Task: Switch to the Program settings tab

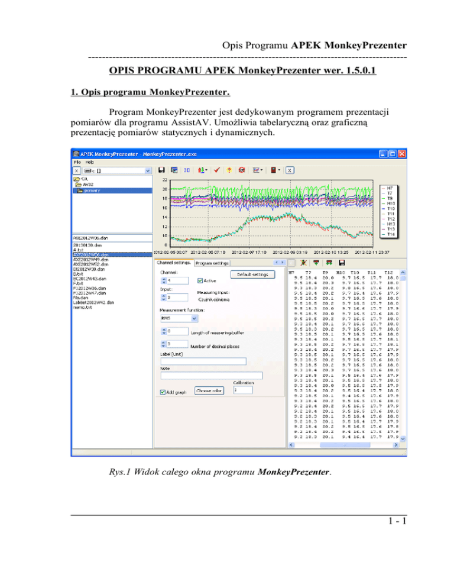Action: 212,263
